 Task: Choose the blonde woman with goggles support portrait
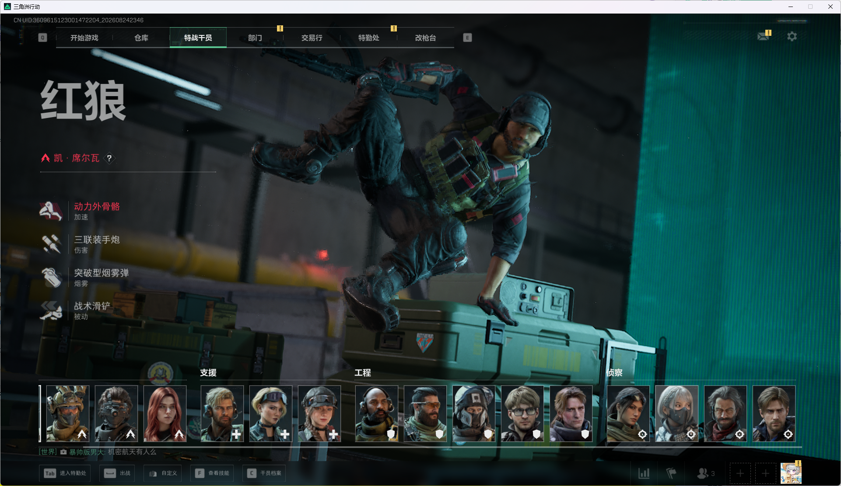271,413
